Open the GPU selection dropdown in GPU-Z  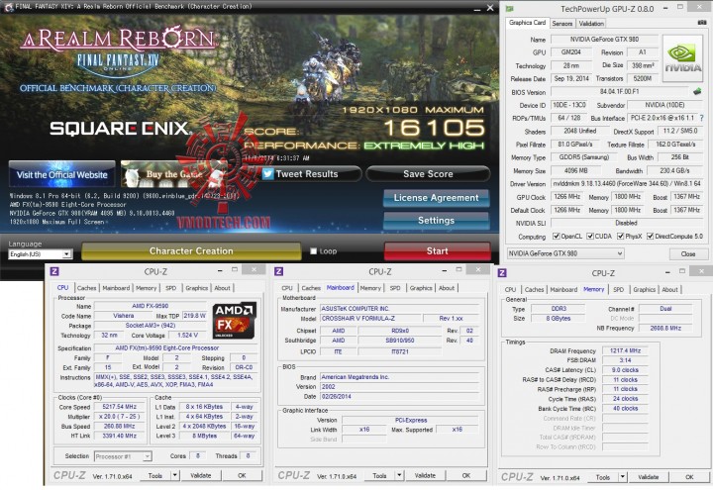565,253
